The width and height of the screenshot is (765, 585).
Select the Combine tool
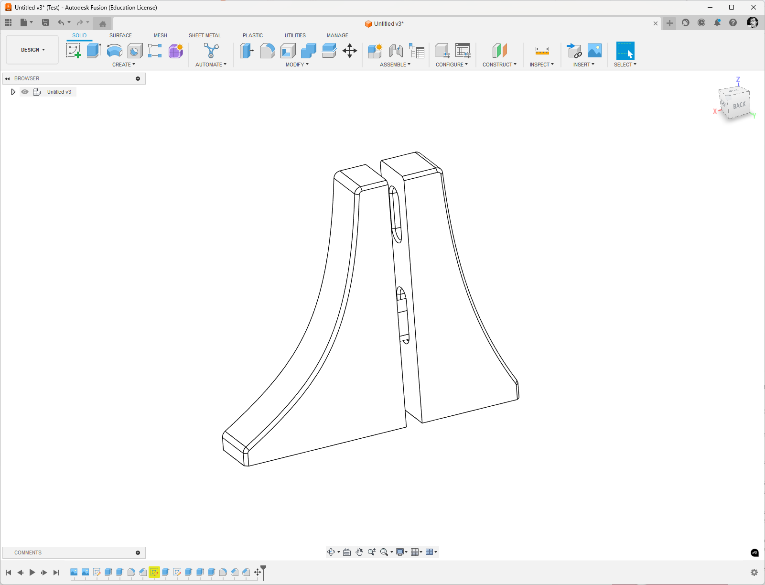coord(309,50)
